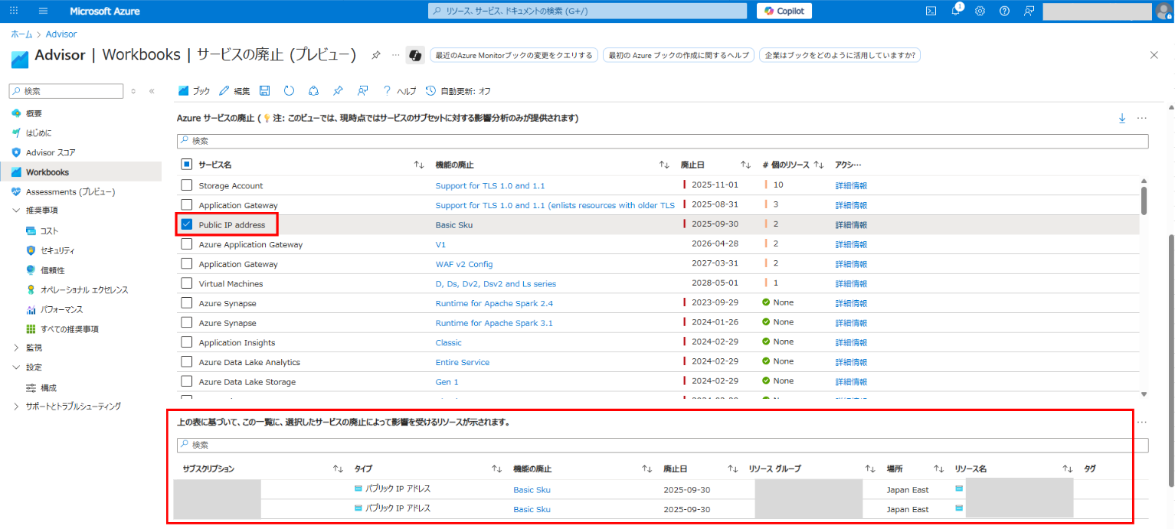
Task: Pin the Advisor workbook page
Action: [376, 55]
